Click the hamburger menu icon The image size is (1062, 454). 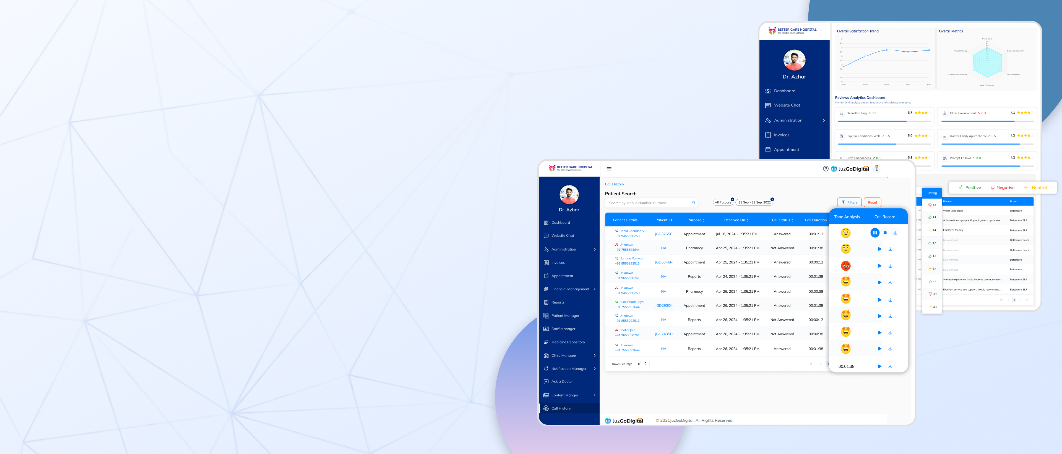coord(609,169)
